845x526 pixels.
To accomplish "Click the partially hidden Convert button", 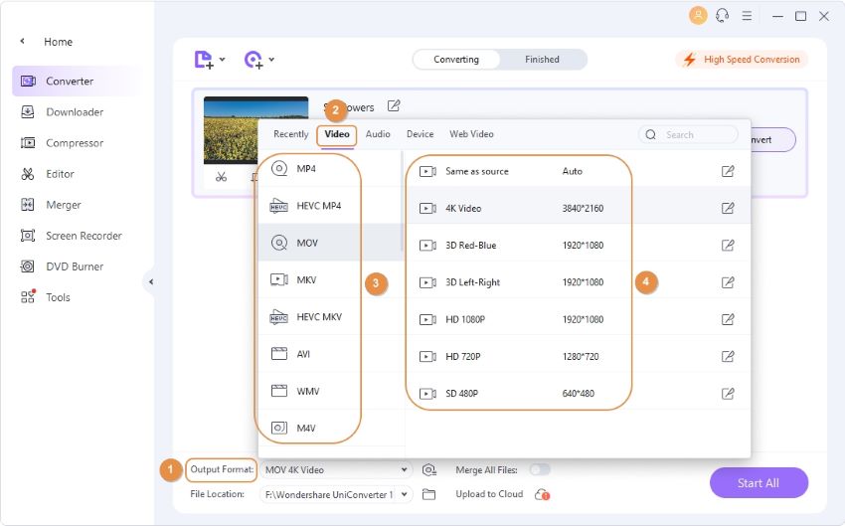I will coord(772,139).
